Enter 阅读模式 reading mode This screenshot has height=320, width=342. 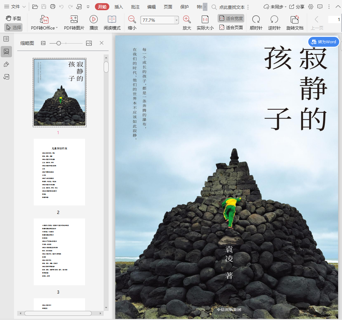[112, 23]
